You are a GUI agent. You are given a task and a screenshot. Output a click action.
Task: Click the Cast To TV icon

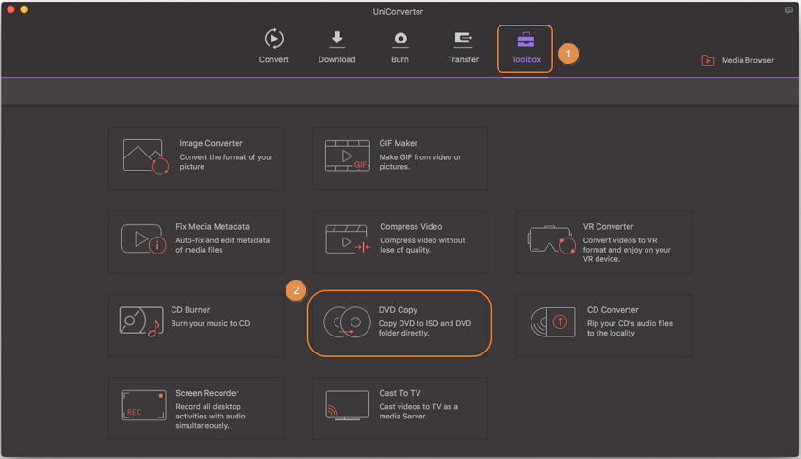[x=348, y=406]
